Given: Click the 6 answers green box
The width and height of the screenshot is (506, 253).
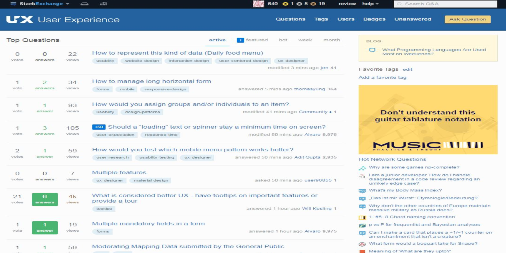Looking at the screenshot, I should [x=45, y=199].
